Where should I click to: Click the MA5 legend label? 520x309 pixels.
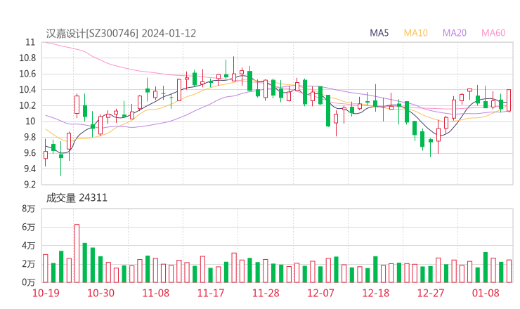click(x=379, y=33)
